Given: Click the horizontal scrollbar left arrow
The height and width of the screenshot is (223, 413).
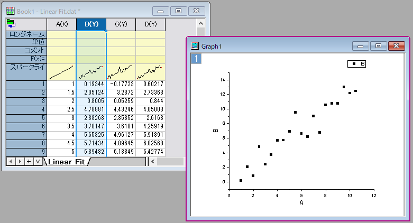Looking at the screenshot, I should click(153, 161).
